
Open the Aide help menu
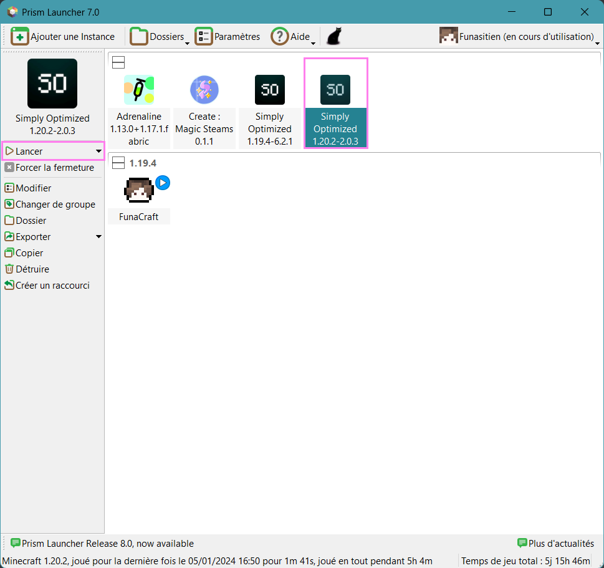pyautogui.click(x=293, y=37)
